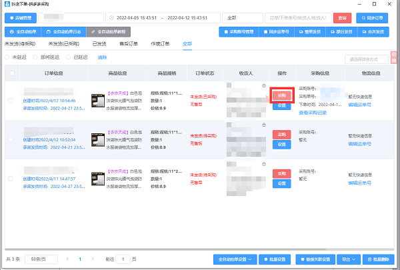Click 采购 for the 10:52:34 order

tap(282, 135)
